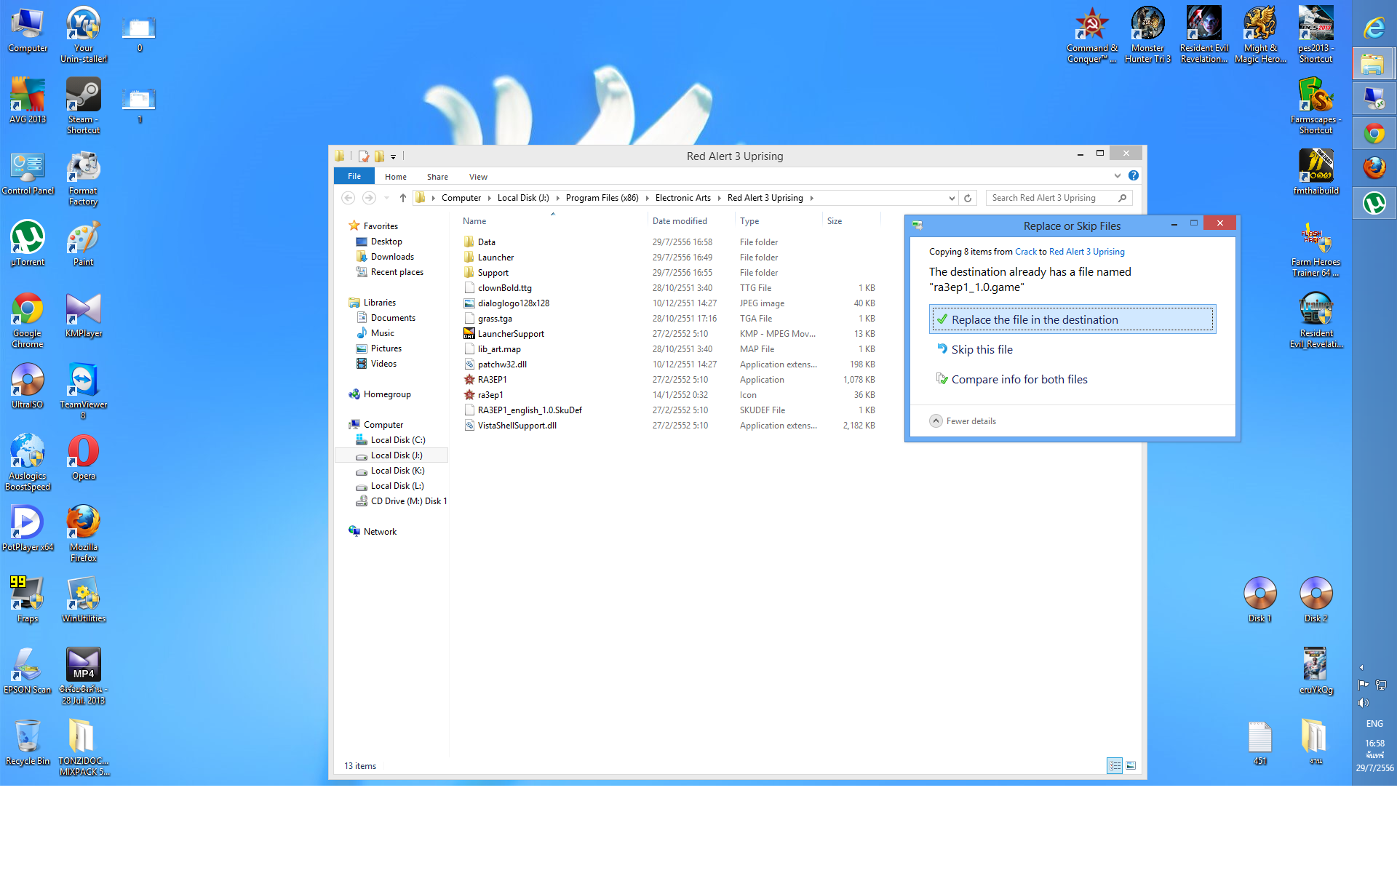This screenshot has height=873, width=1397.
Task: Open the Explorer Help question icon
Action: [x=1133, y=176]
